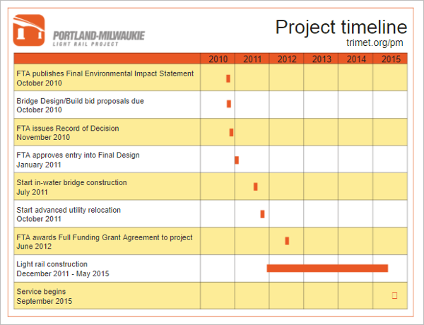Click the 'January 2011' date text
The width and height of the screenshot is (424, 325).
pyautogui.click(x=39, y=165)
